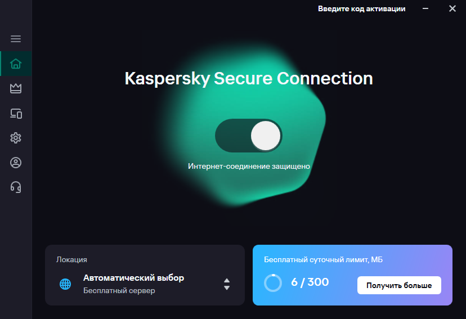Open support via the headset icon
The height and width of the screenshot is (319, 466).
(16, 187)
